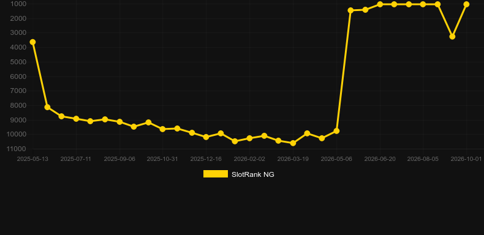484x235 pixels.
Task: Click the last data point near 2026-10-01
Action: pos(466,4)
